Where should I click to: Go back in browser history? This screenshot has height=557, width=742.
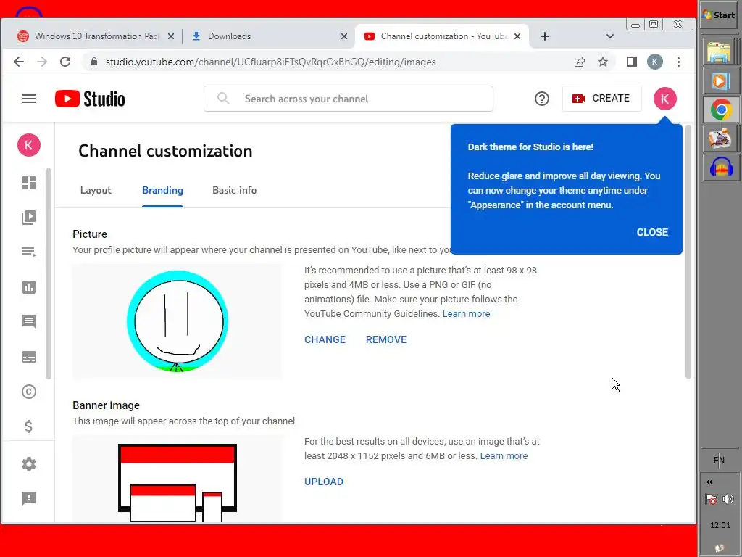[x=19, y=62]
